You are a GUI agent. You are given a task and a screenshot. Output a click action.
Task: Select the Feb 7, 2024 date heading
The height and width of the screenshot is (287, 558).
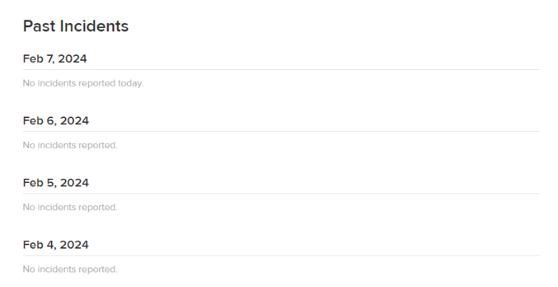coord(55,59)
